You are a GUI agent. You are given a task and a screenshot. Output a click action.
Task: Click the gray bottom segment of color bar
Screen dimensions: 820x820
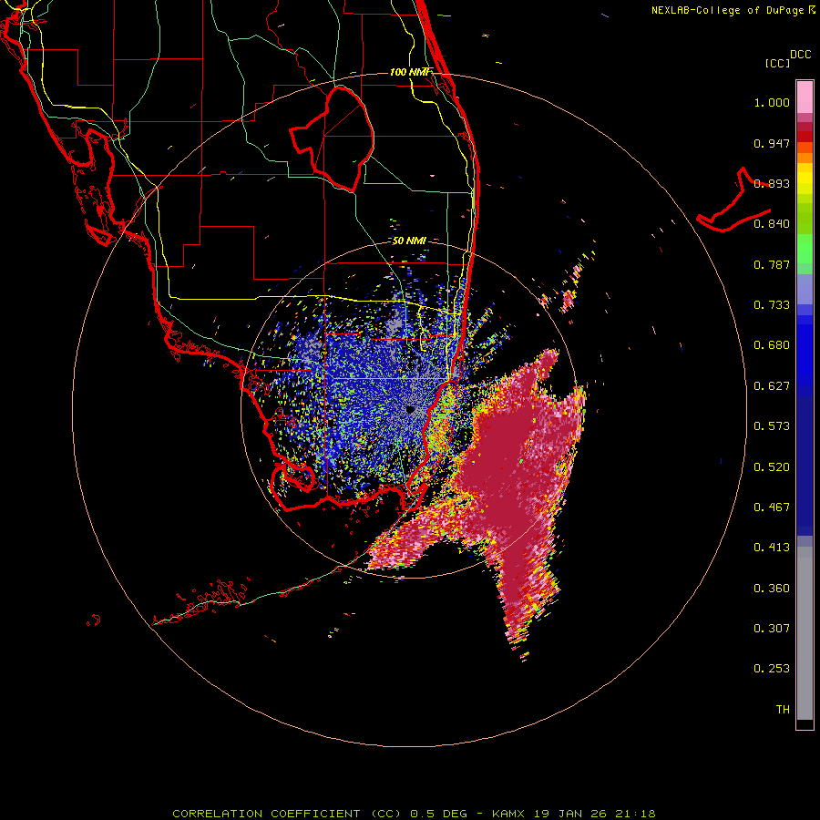(805, 633)
